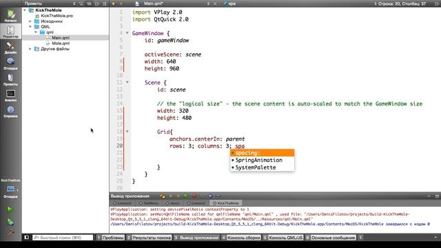441x248 pixels.
Task: Toggle the sidebar with bottom-left button
Action: [x=26, y=238]
